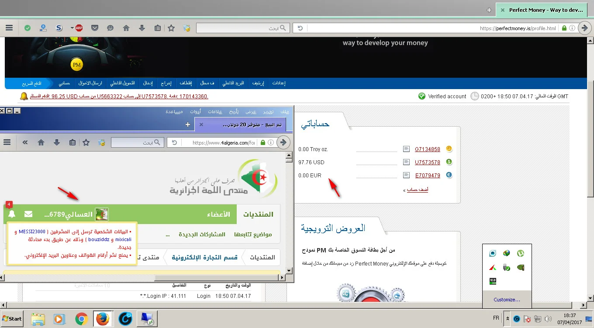Open the Pocket icon in main browser toolbar
The image size is (594, 328).
[x=95, y=28]
